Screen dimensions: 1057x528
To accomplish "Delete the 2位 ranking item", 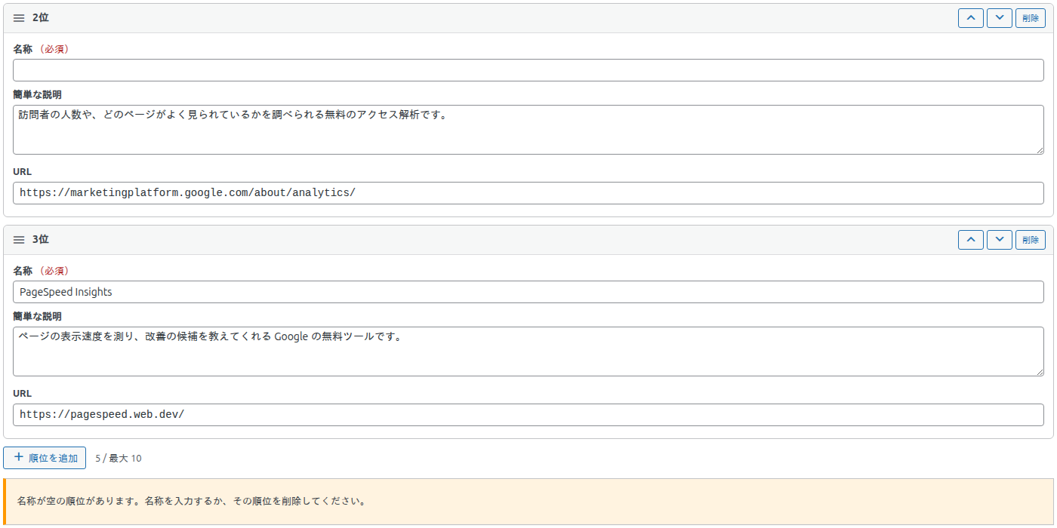I will [1031, 18].
